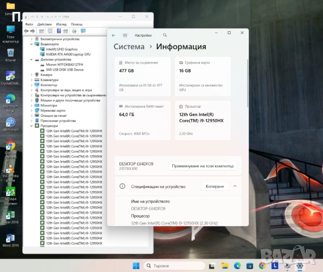
Task: Select the Word 2016 desktop shortcut
Action: click(x=11, y=240)
